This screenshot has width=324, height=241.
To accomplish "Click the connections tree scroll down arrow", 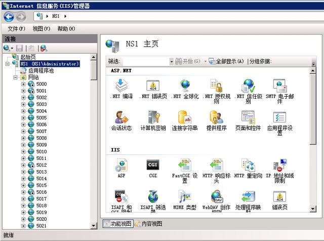I will tap(94, 226).
